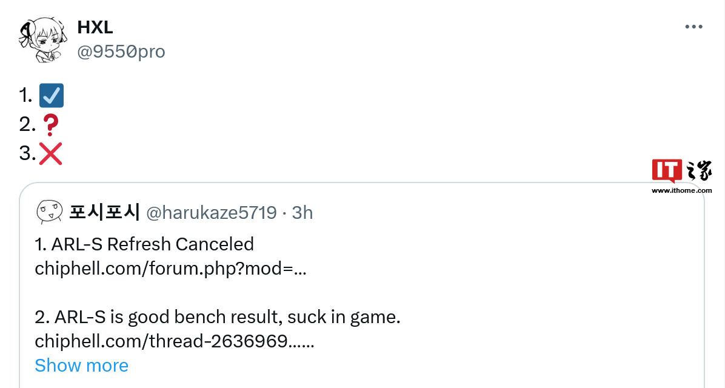Screen dimensions: 725x388
Task: Open HXL's avatar profile picture
Action: click(x=42, y=40)
